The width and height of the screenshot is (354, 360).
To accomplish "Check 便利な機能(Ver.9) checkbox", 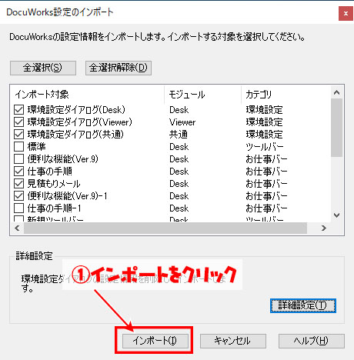I will coord(18,159).
